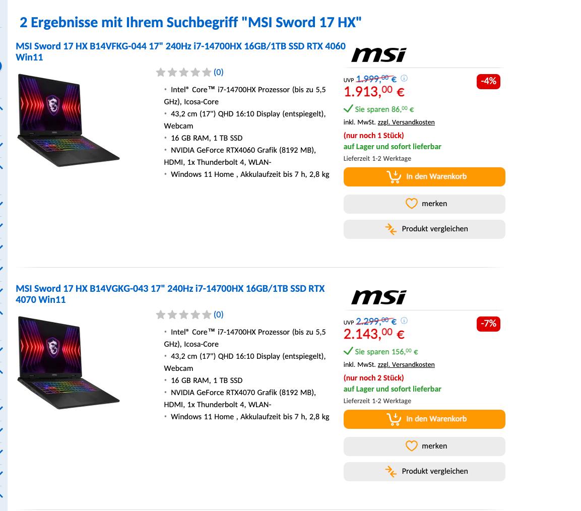Open the (0) reviews link of the first laptop
This screenshot has height=511, width=581.
218,73
